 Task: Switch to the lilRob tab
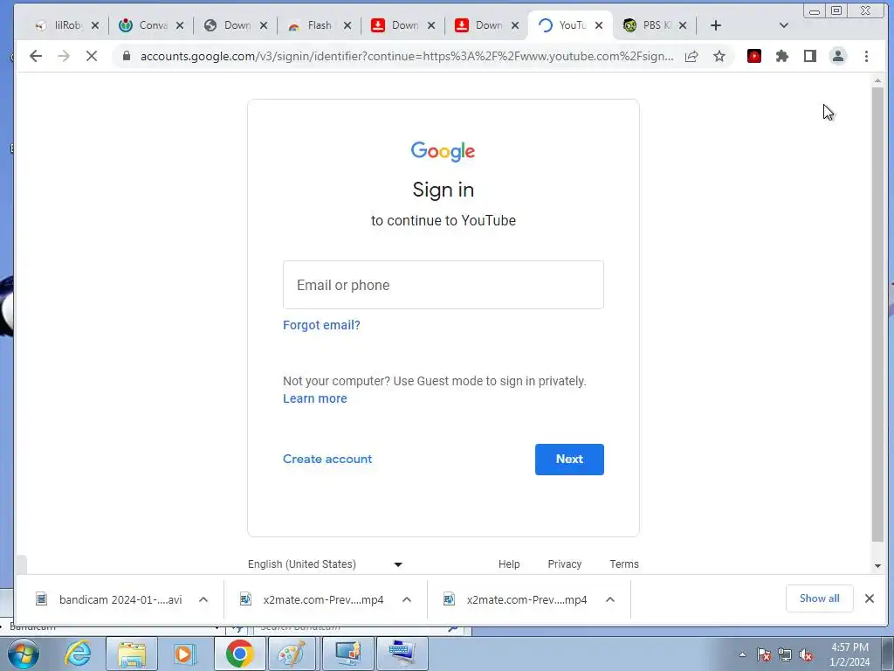pos(67,25)
